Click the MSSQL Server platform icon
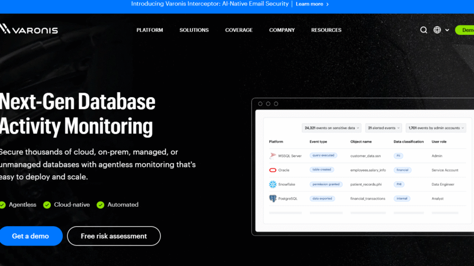This screenshot has height=266, width=474. coord(273,156)
